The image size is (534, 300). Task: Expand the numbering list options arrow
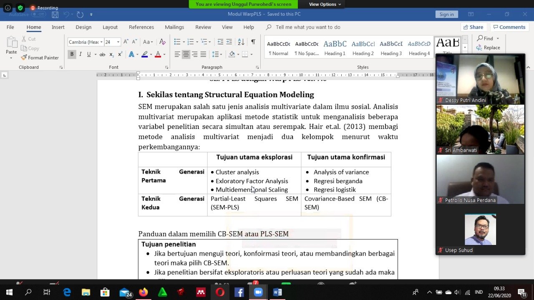tap(197, 42)
